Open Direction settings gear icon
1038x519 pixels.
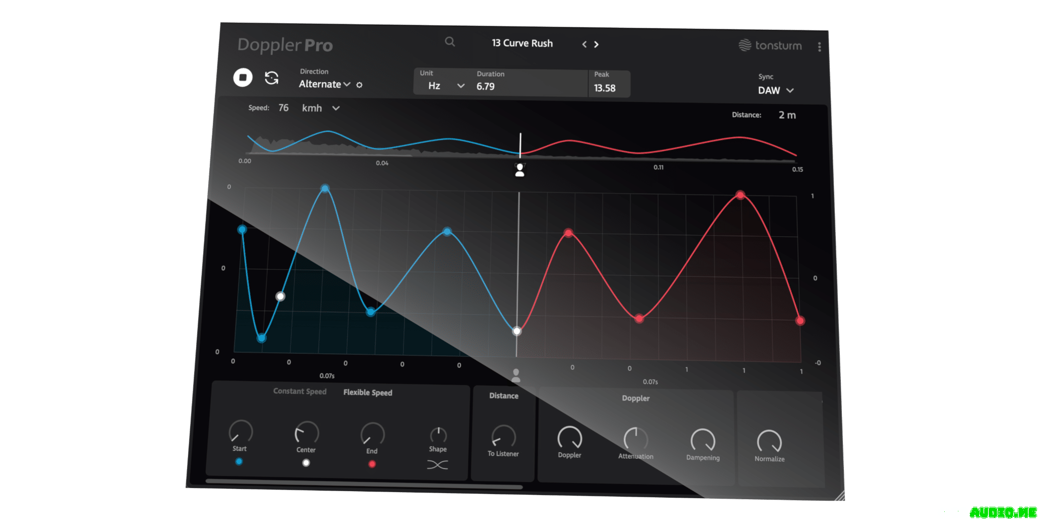(359, 85)
